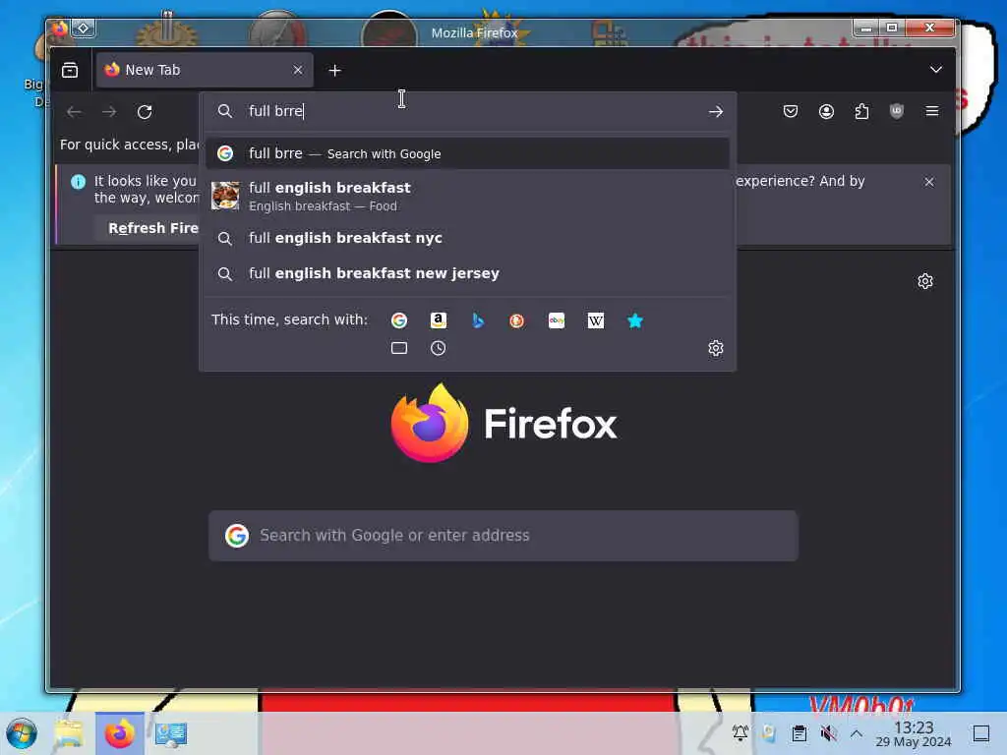Expand hidden system tray icons chevron

point(857,733)
